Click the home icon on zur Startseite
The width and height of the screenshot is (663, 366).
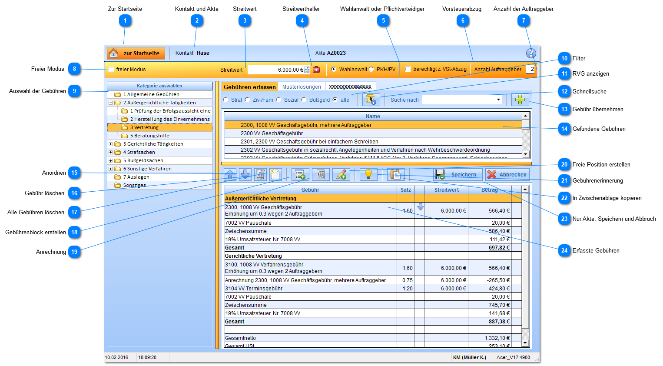point(113,53)
